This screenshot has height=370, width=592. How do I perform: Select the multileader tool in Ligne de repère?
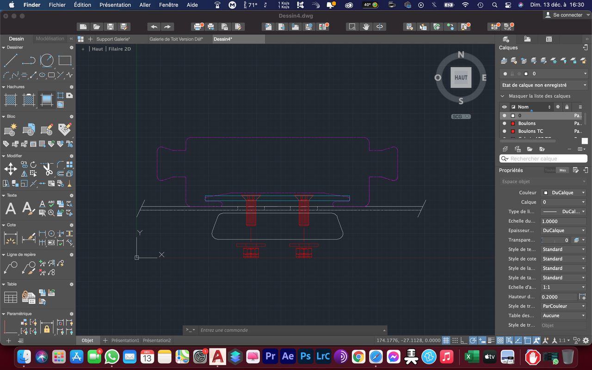[11, 268]
